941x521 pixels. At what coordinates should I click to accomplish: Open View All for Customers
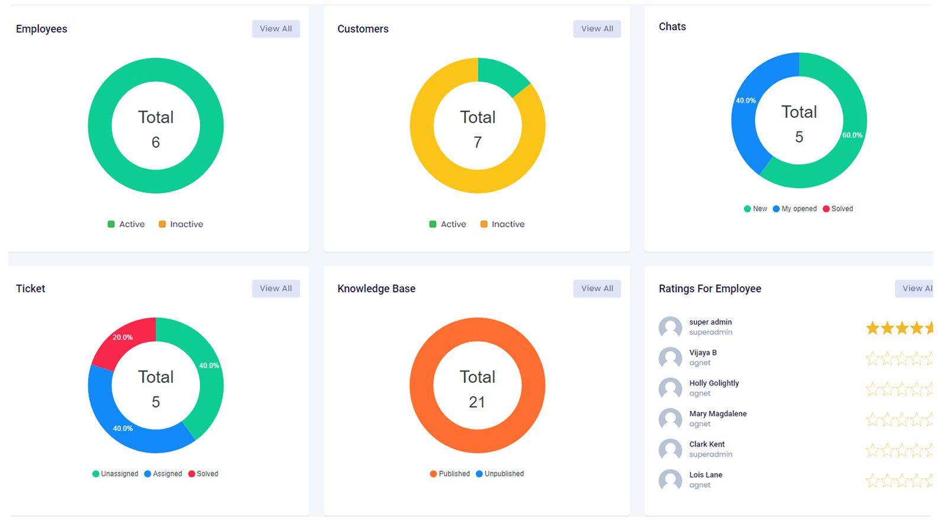597,29
